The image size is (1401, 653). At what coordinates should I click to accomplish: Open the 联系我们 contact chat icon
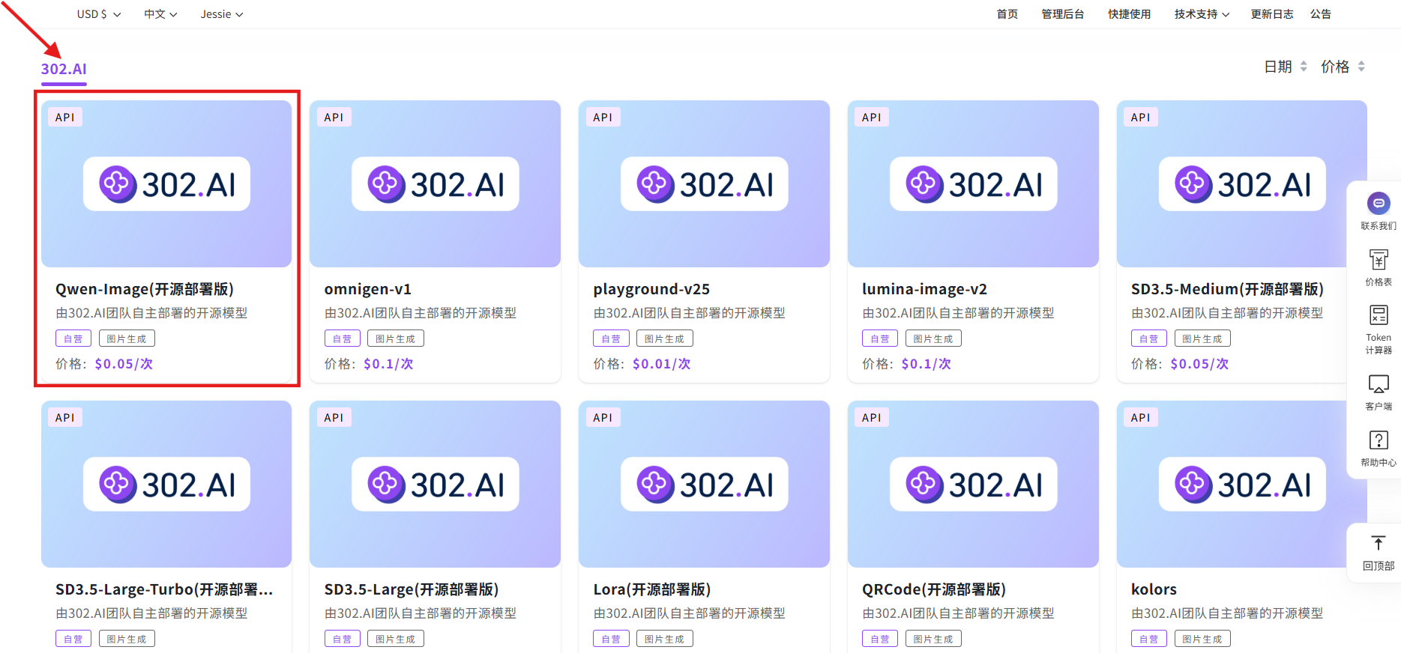pyautogui.click(x=1378, y=204)
